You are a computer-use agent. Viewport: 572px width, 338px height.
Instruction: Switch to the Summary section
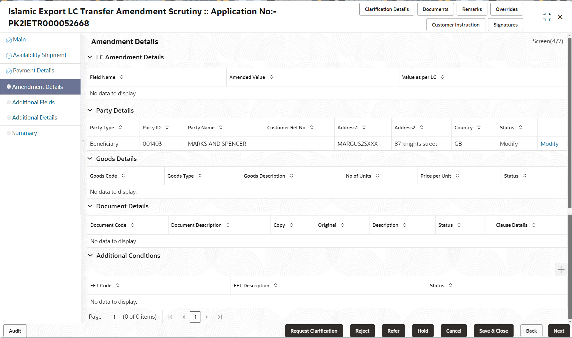coord(24,133)
